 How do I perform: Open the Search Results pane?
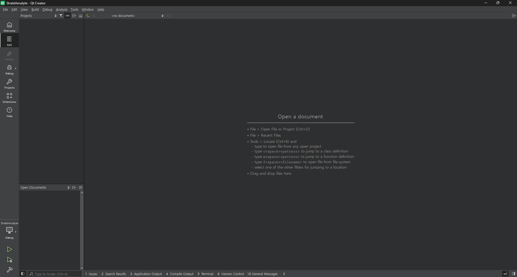click(114, 274)
